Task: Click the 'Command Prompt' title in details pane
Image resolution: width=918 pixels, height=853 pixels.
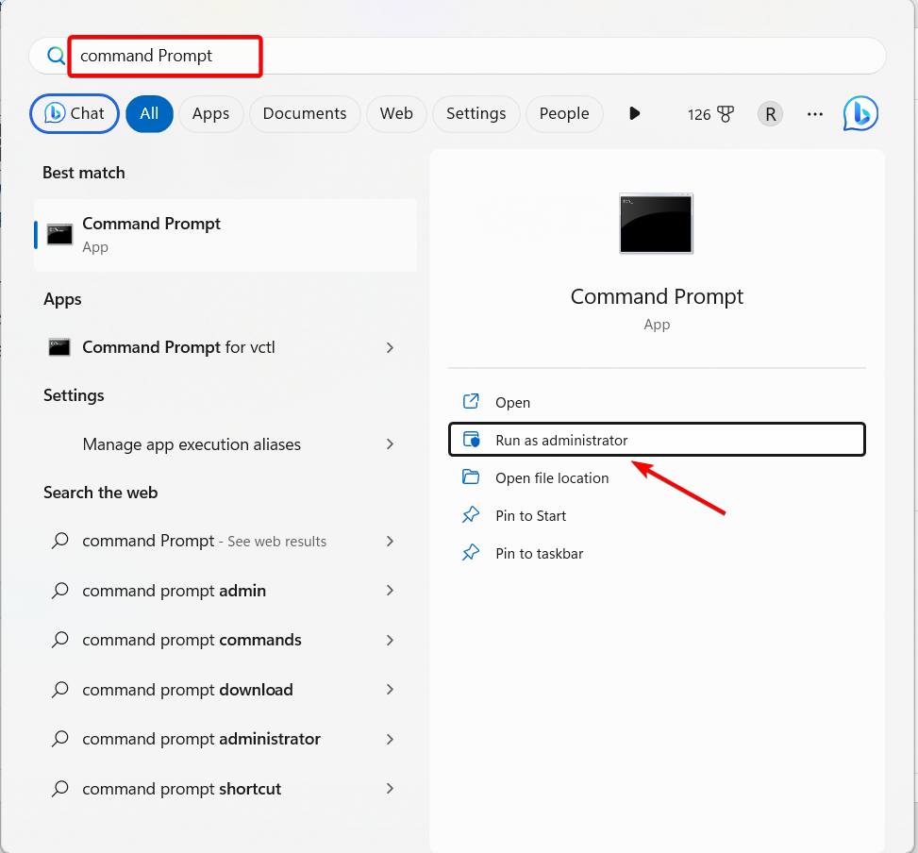Action: click(x=657, y=297)
